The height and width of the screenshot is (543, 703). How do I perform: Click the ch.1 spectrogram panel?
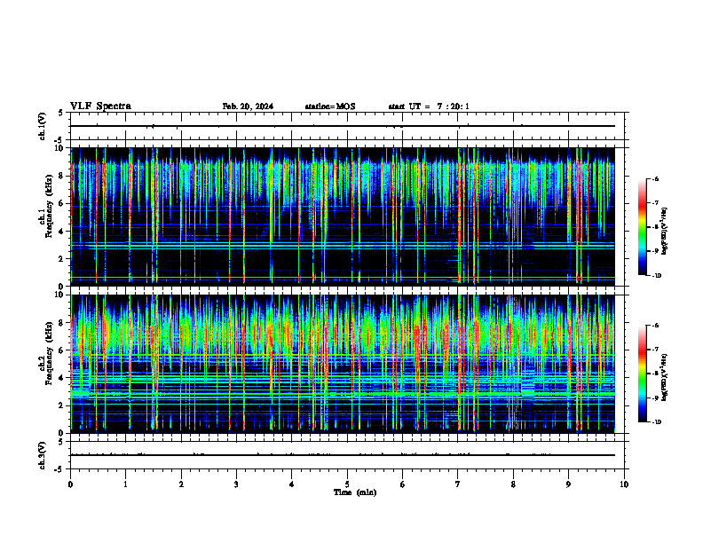click(x=343, y=216)
